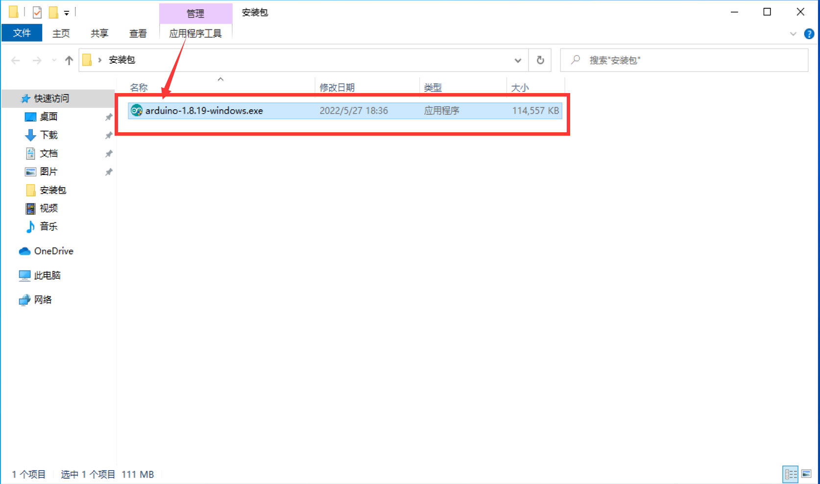Open the address bar folder dropdown
820x484 pixels.
tap(518, 60)
